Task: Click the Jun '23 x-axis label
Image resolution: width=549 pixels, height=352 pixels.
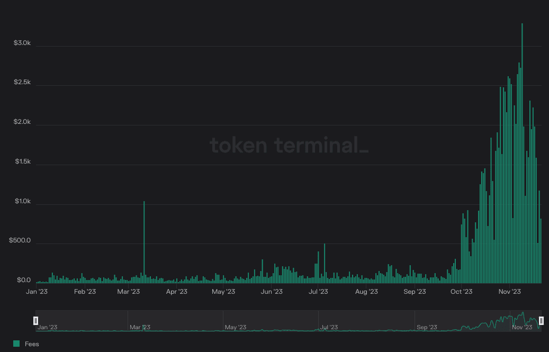Action: [x=272, y=292]
